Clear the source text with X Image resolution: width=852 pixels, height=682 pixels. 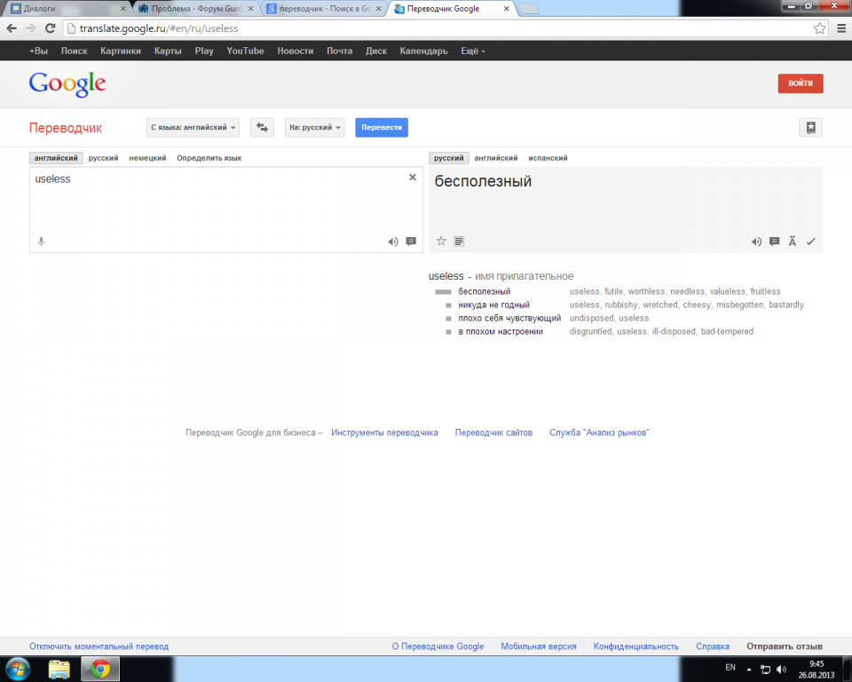tap(412, 178)
